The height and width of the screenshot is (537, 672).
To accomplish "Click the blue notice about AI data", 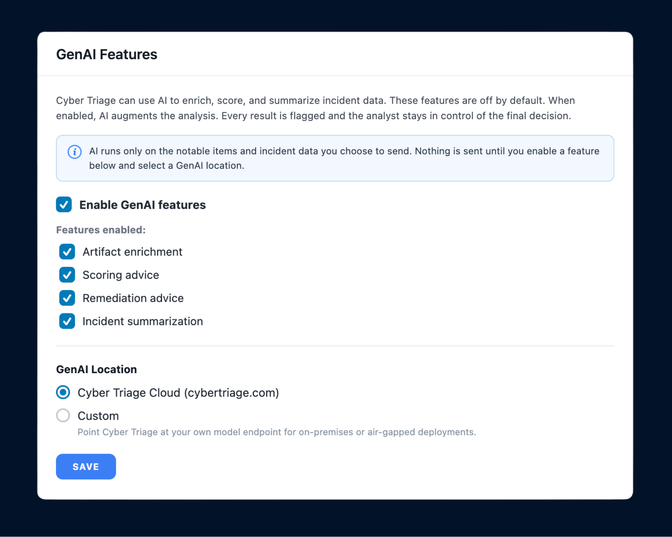I will [x=335, y=158].
